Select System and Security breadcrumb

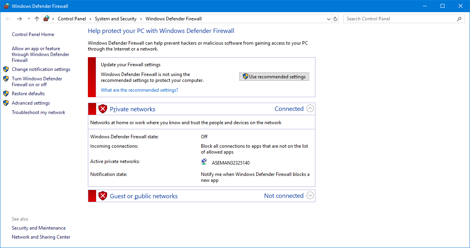coord(116,19)
